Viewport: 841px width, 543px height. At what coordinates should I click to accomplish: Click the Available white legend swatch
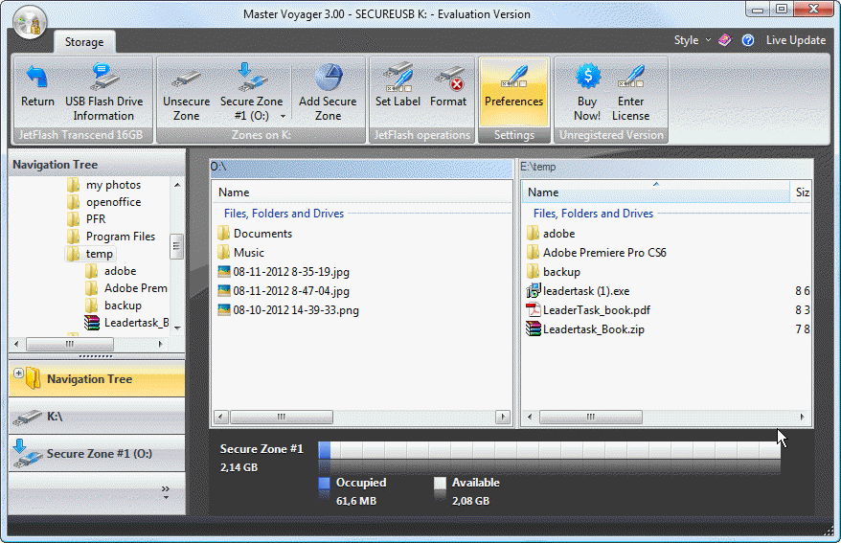pos(440,483)
